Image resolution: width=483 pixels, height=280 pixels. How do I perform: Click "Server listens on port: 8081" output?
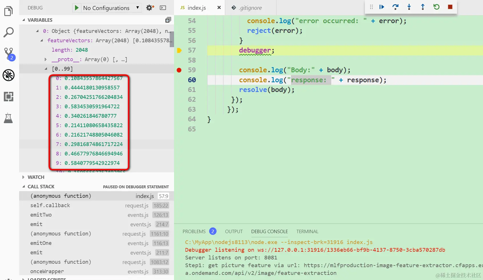tap(231, 258)
